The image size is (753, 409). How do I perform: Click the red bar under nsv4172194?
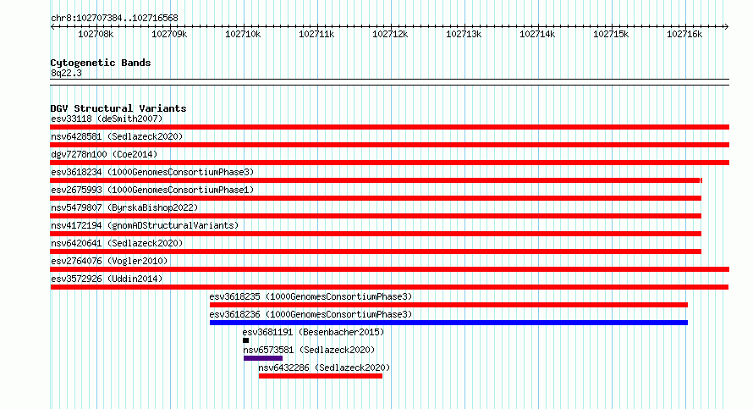click(x=376, y=234)
